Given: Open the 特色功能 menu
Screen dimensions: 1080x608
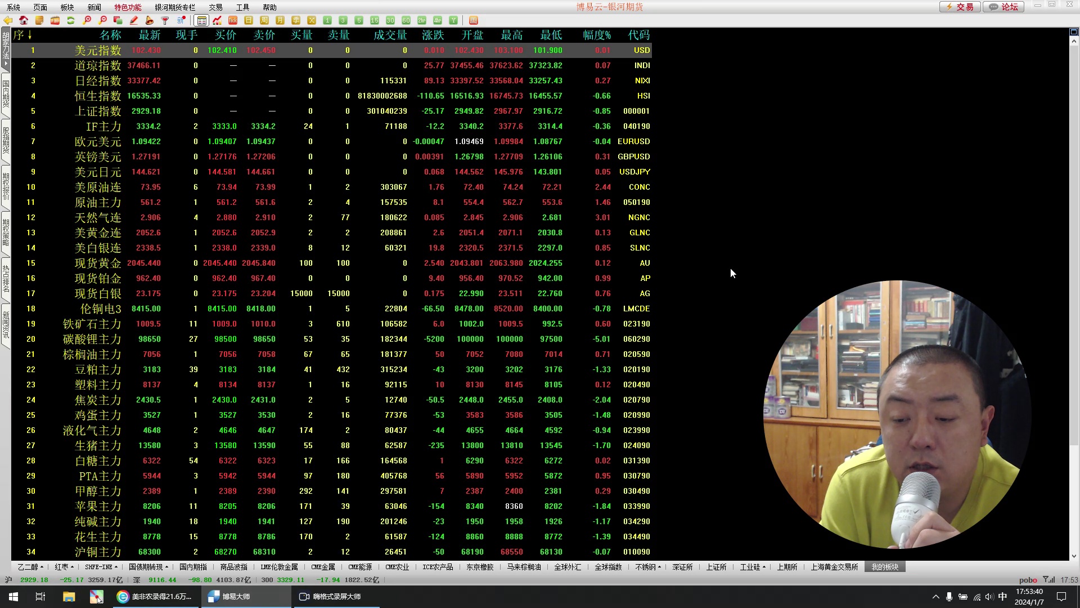Looking at the screenshot, I should pos(128,7).
